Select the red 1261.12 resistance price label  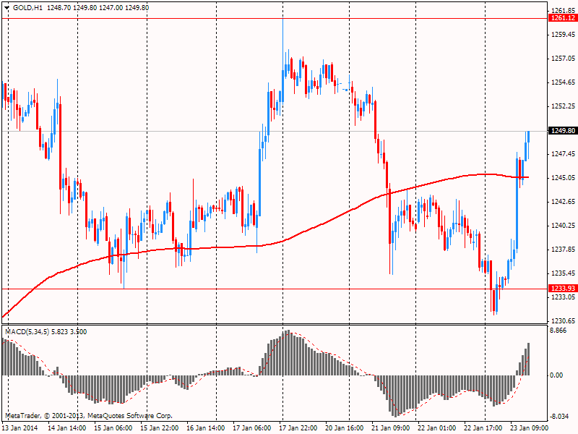[563, 18]
